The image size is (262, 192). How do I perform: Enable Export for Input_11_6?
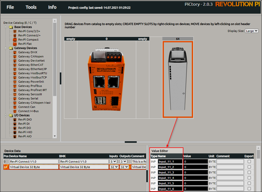249,189
